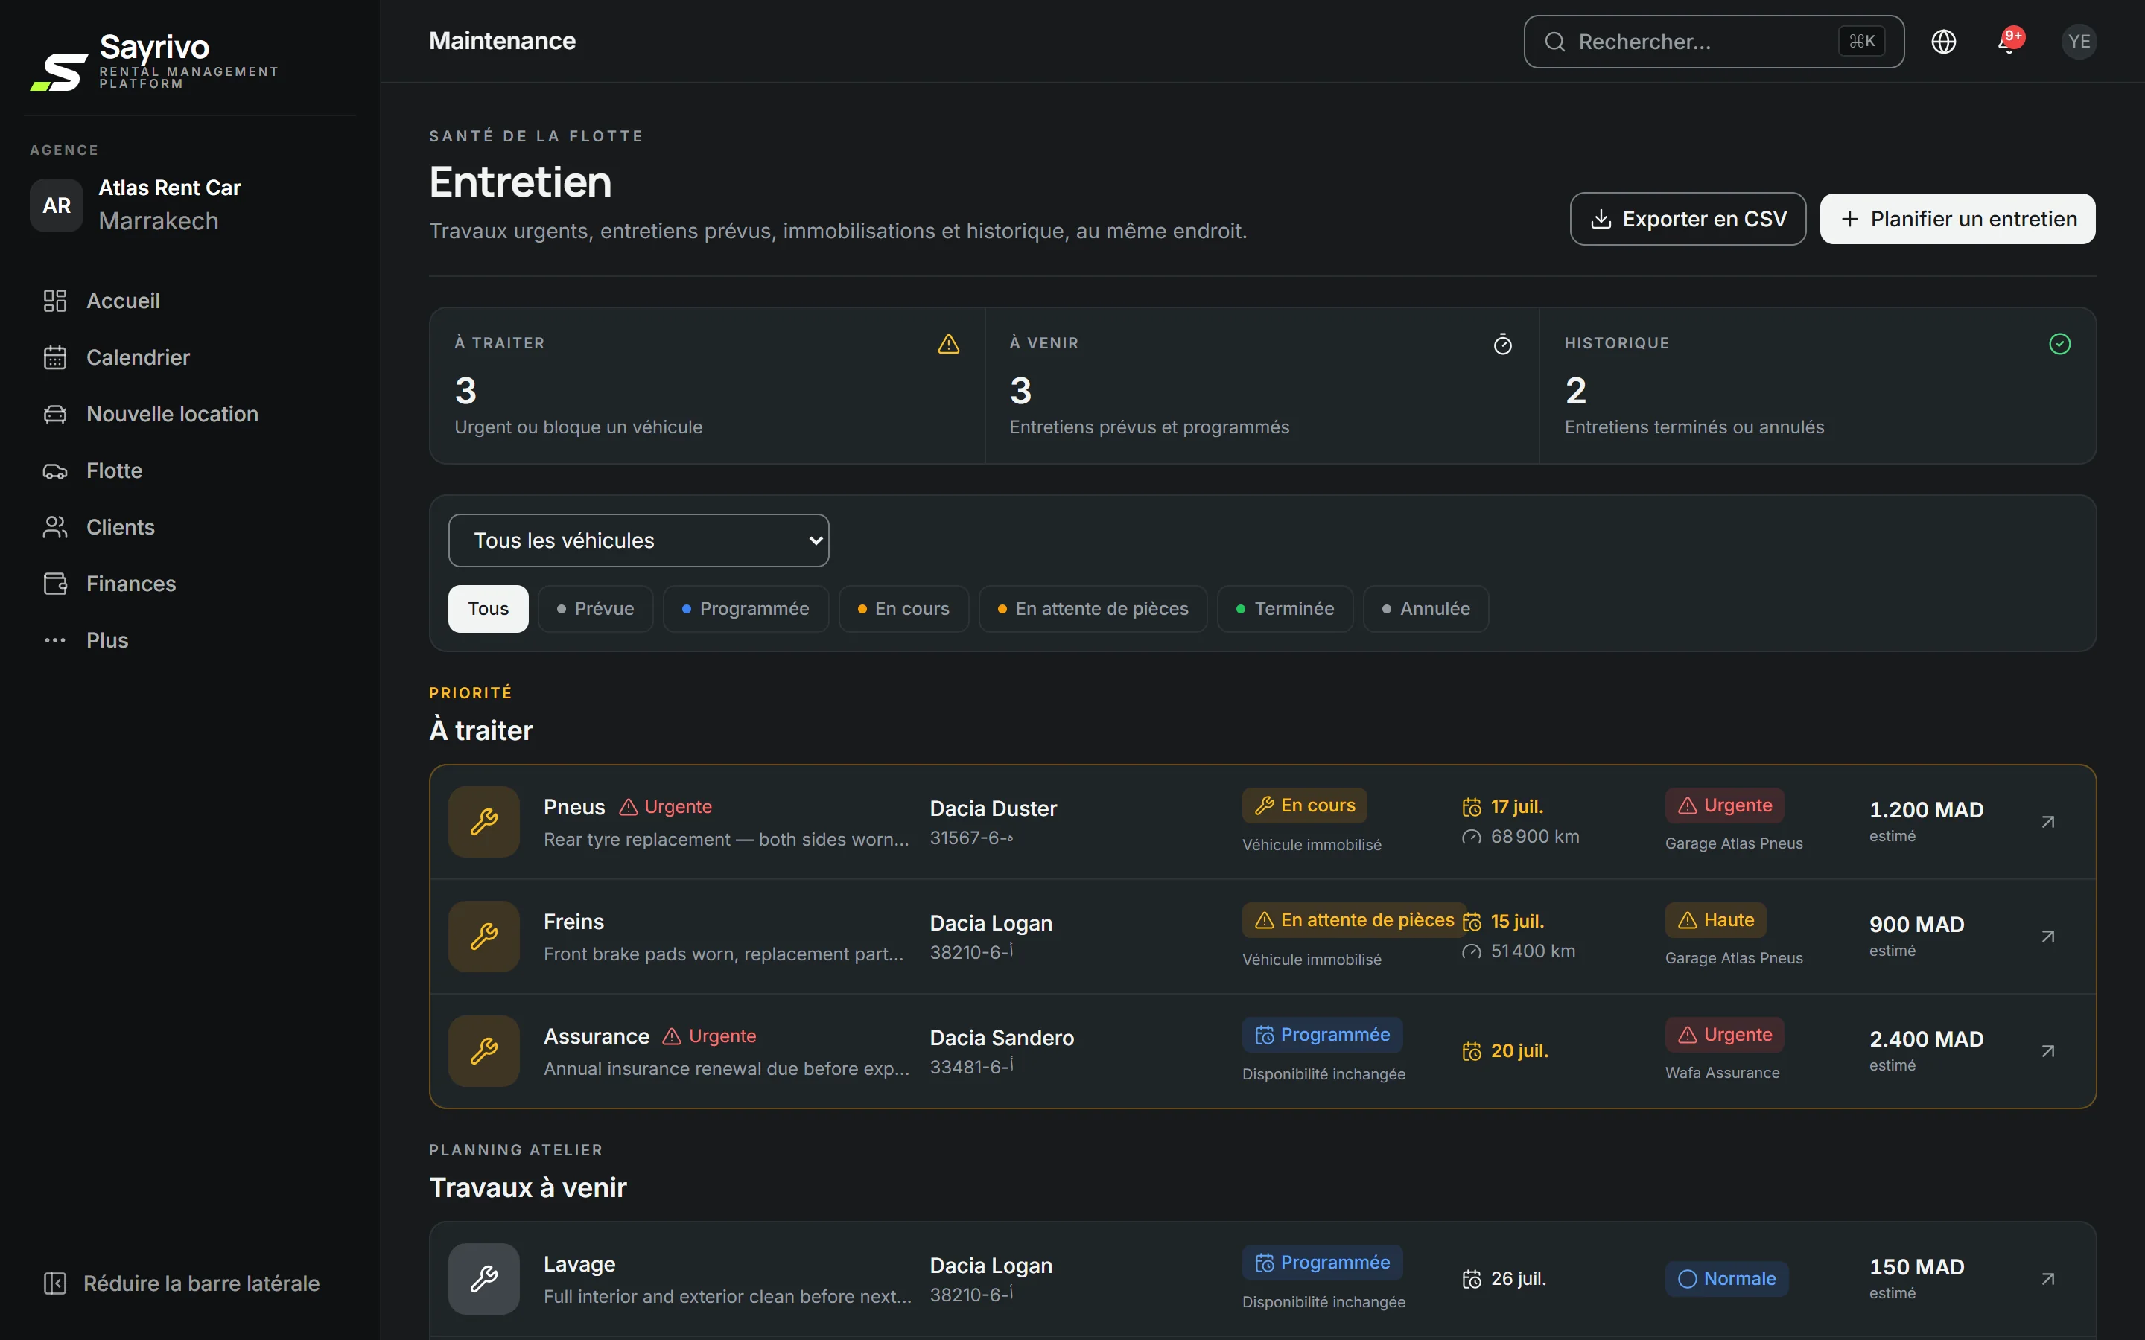2145x1340 pixels.
Task: Toggle the En attente de pièces filter
Action: pyautogui.click(x=1093, y=609)
